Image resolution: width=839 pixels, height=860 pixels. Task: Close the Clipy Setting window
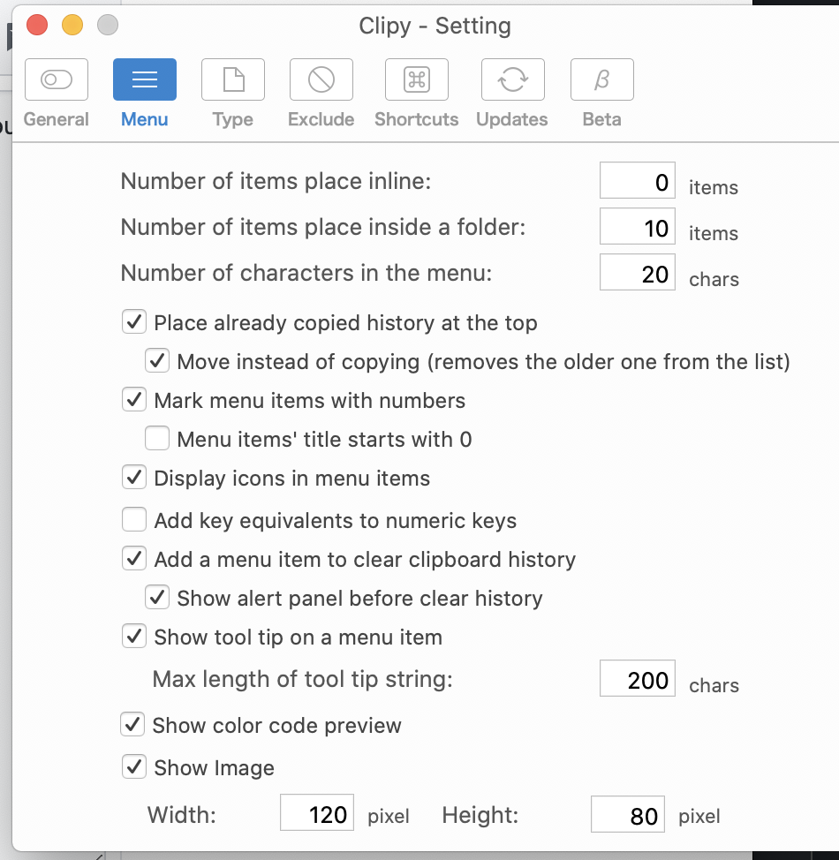tap(37, 25)
